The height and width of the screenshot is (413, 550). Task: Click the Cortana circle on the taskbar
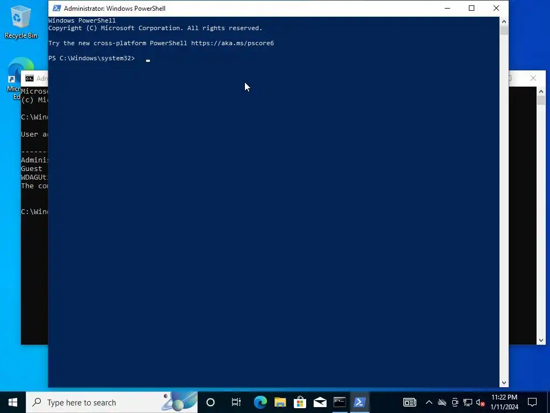pyautogui.click(x=211, y=402)
